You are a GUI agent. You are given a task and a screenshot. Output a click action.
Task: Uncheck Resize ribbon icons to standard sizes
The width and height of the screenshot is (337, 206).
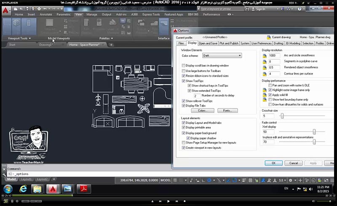[x=183, y=76]
